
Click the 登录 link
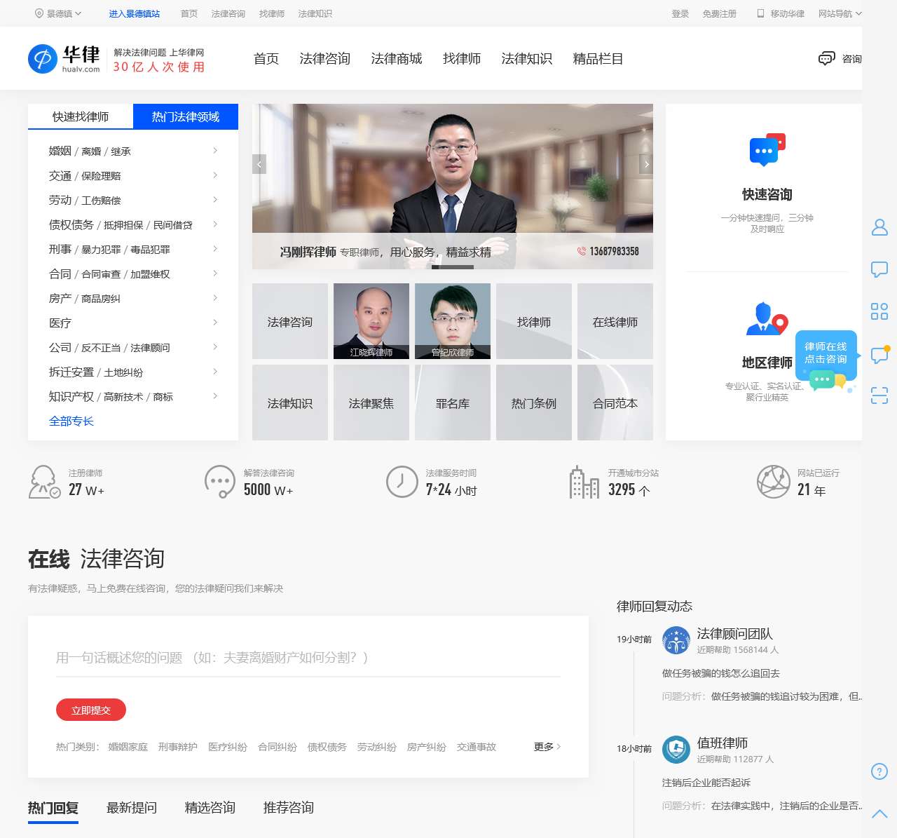[680, 13]
